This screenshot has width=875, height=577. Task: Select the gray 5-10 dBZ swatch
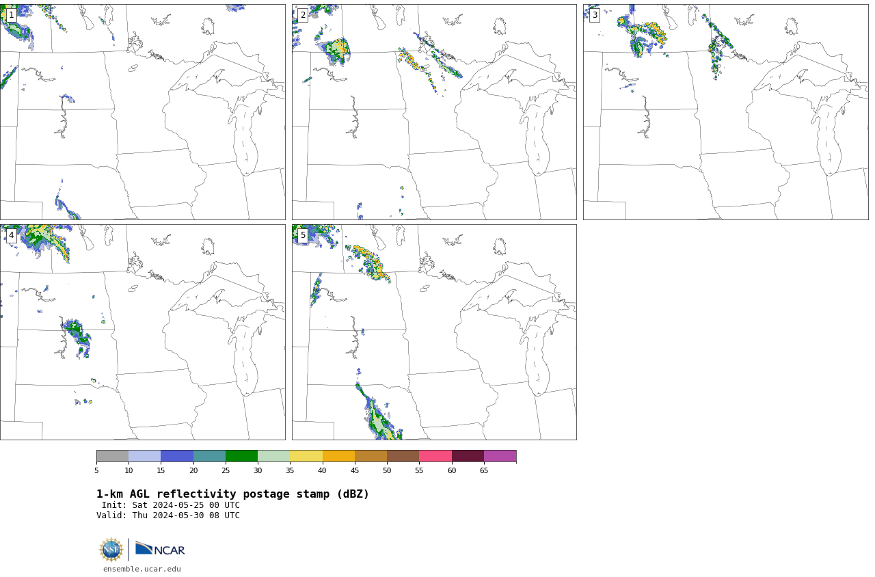[112, 456]
